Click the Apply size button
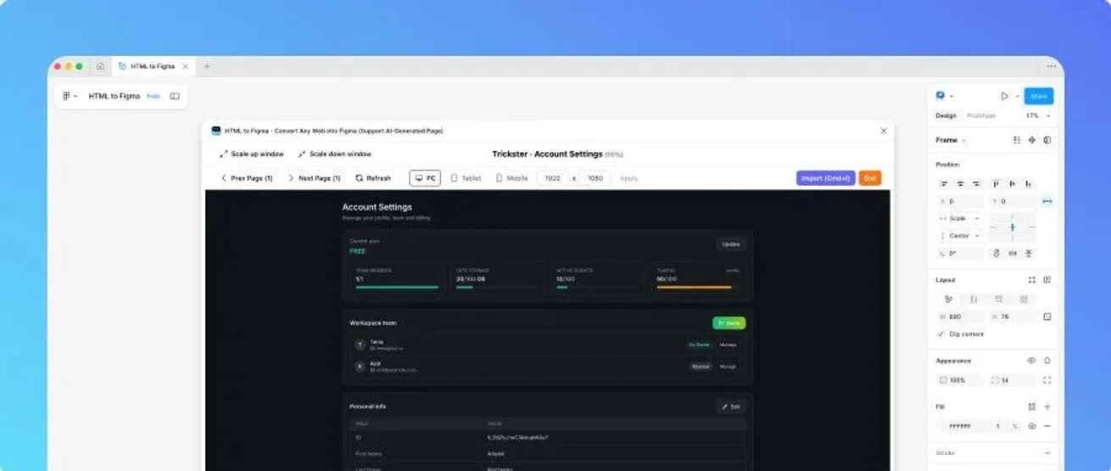This screenshot has height=471, width=1111. (628, 178)
